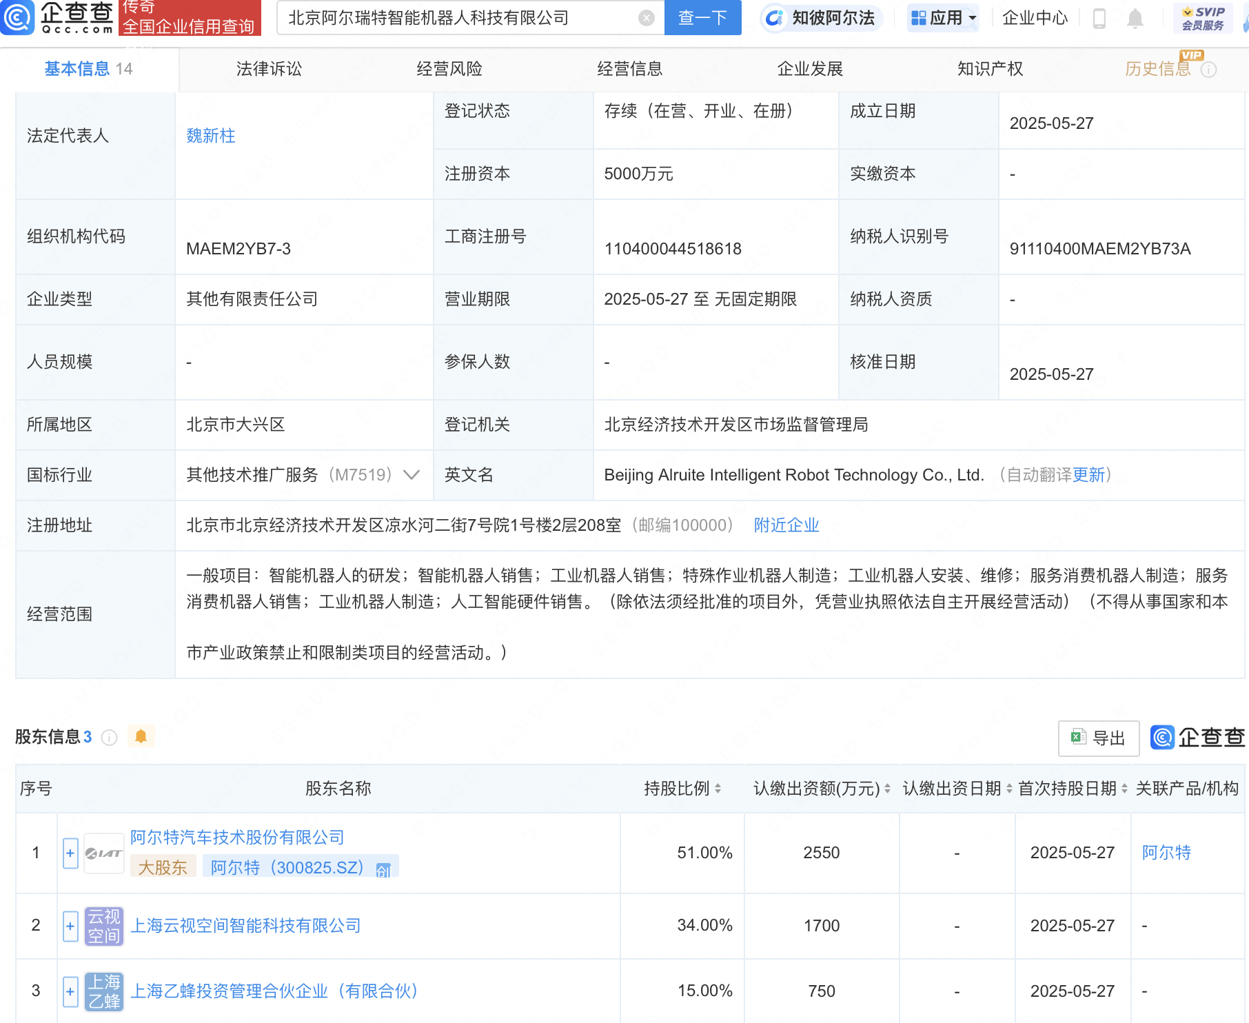Viewport: 1249px width, 1023px height.
Task: Switch to 经营信息 tab
Action: pos(630,69)
